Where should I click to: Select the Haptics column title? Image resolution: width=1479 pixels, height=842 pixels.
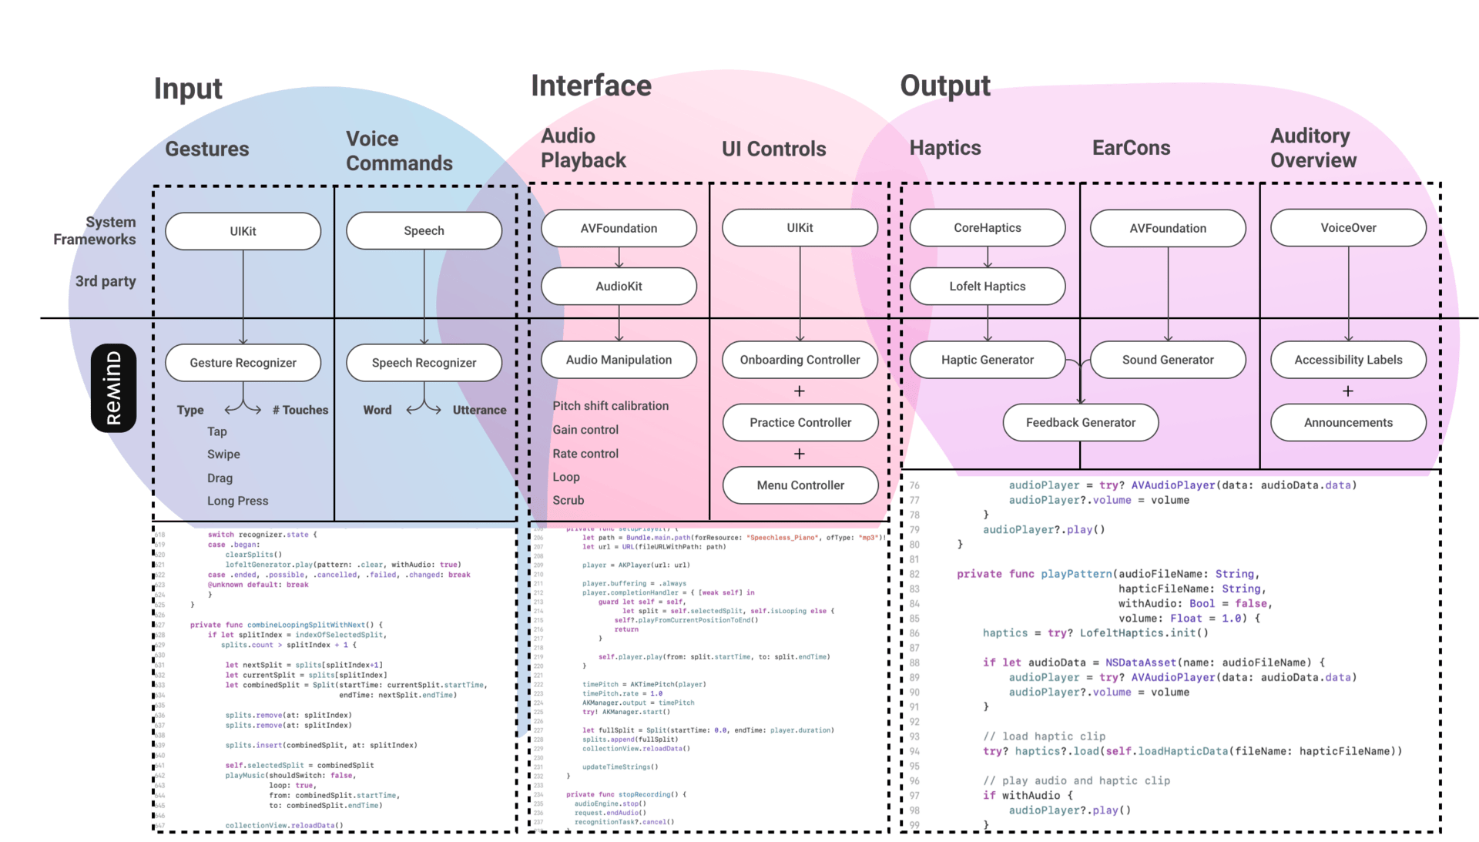(945, 148)
